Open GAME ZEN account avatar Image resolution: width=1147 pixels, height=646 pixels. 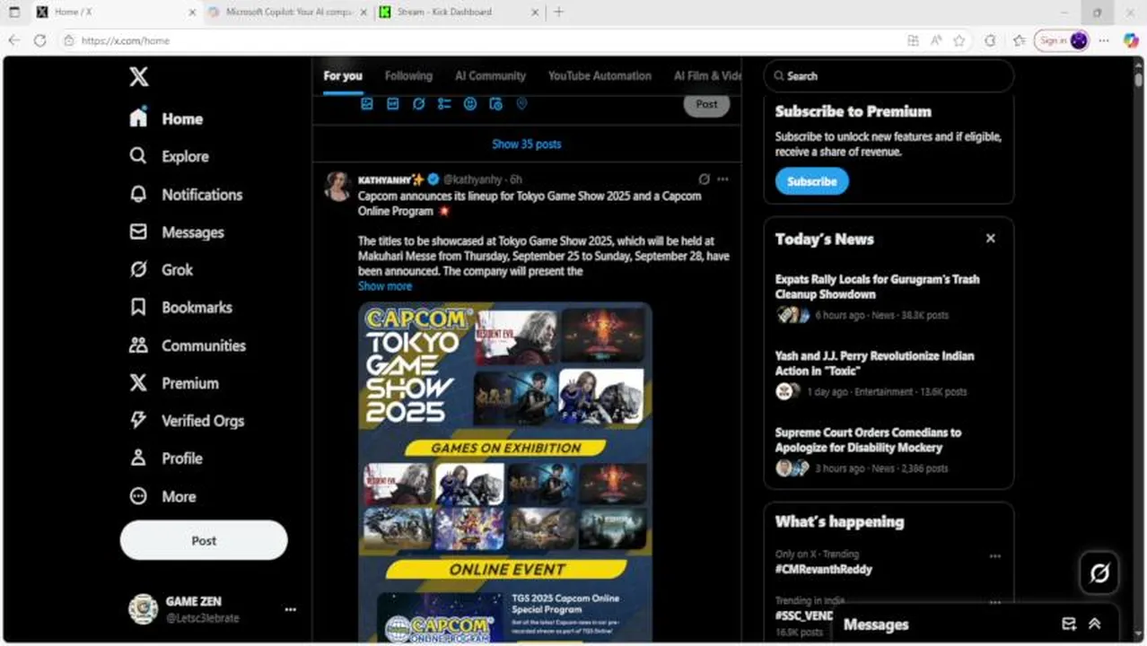143,609
